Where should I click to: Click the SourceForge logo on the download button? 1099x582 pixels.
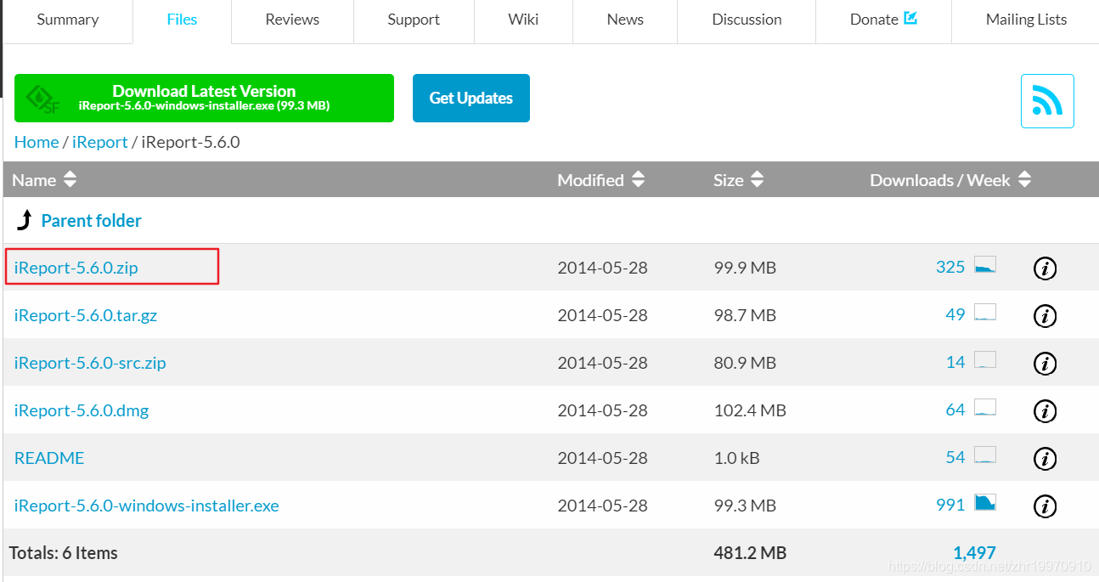coord(42,98)
